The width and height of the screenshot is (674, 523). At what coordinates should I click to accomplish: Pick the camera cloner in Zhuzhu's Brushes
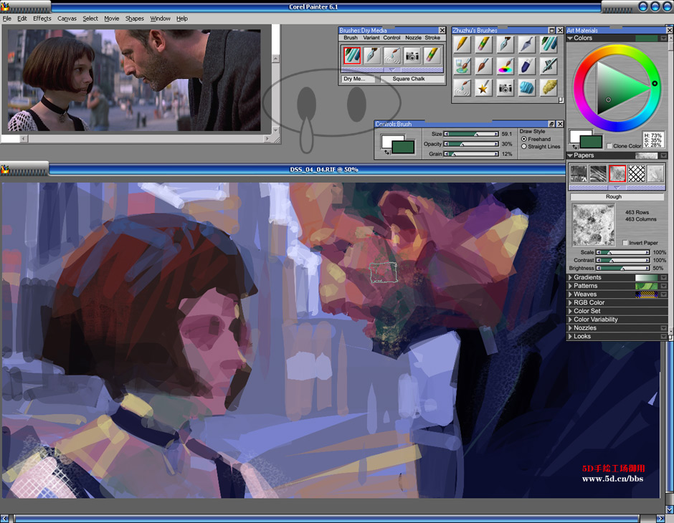[505, 88]
